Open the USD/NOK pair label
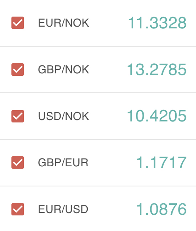The height and width of the screenshot is (231, 196). tap(63, 116)
